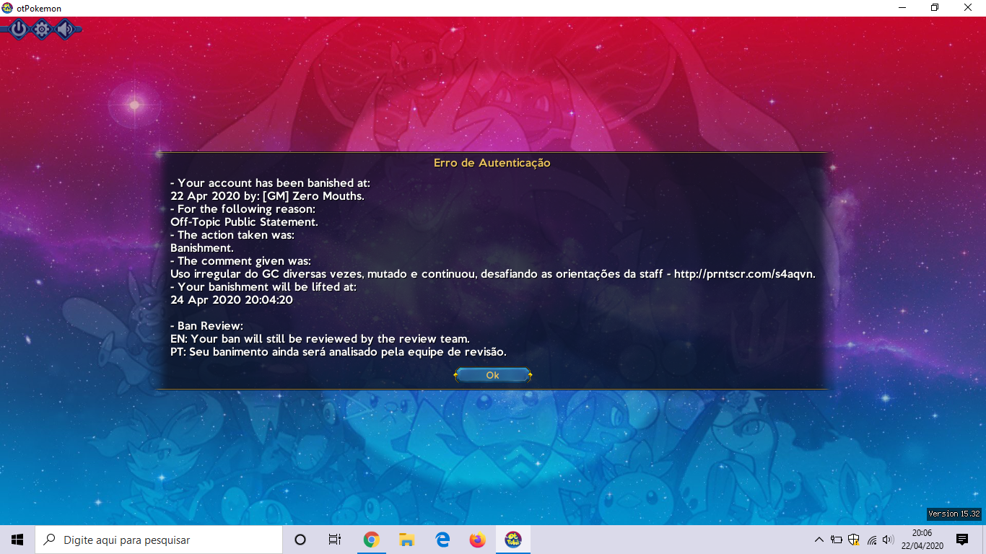This screenshot has width=986, height=554.
Task: Click the 'Uso irregular do GC' comment line
Action: point(493,274)
